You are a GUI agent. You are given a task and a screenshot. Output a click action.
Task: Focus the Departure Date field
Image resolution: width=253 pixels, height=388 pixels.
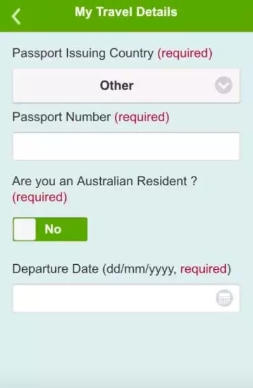point(126,298)
